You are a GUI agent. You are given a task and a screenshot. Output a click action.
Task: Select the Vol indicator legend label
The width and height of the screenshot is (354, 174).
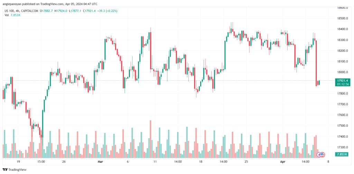[x=7, y=15]
